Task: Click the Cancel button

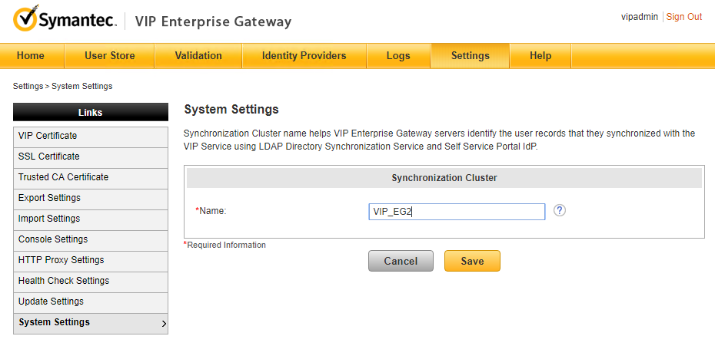Action: (x=401, y=261)
